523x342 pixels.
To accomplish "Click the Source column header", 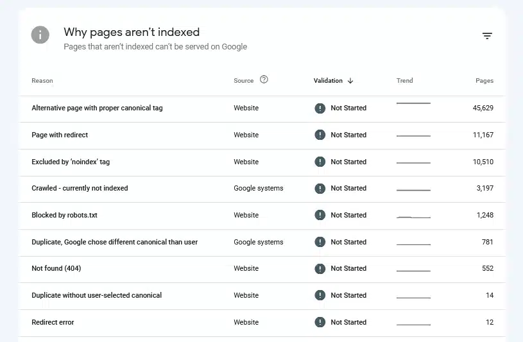I will coord(243,81).
